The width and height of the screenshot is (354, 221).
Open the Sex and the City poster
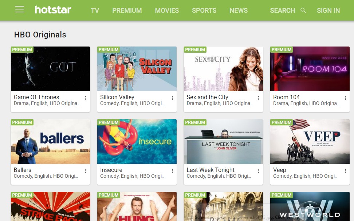pos(223,69)
